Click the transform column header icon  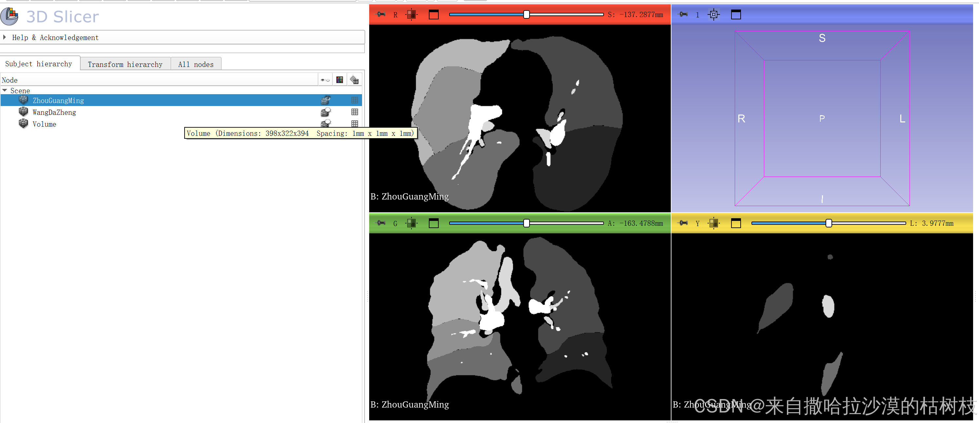click(x=354, y=80)
